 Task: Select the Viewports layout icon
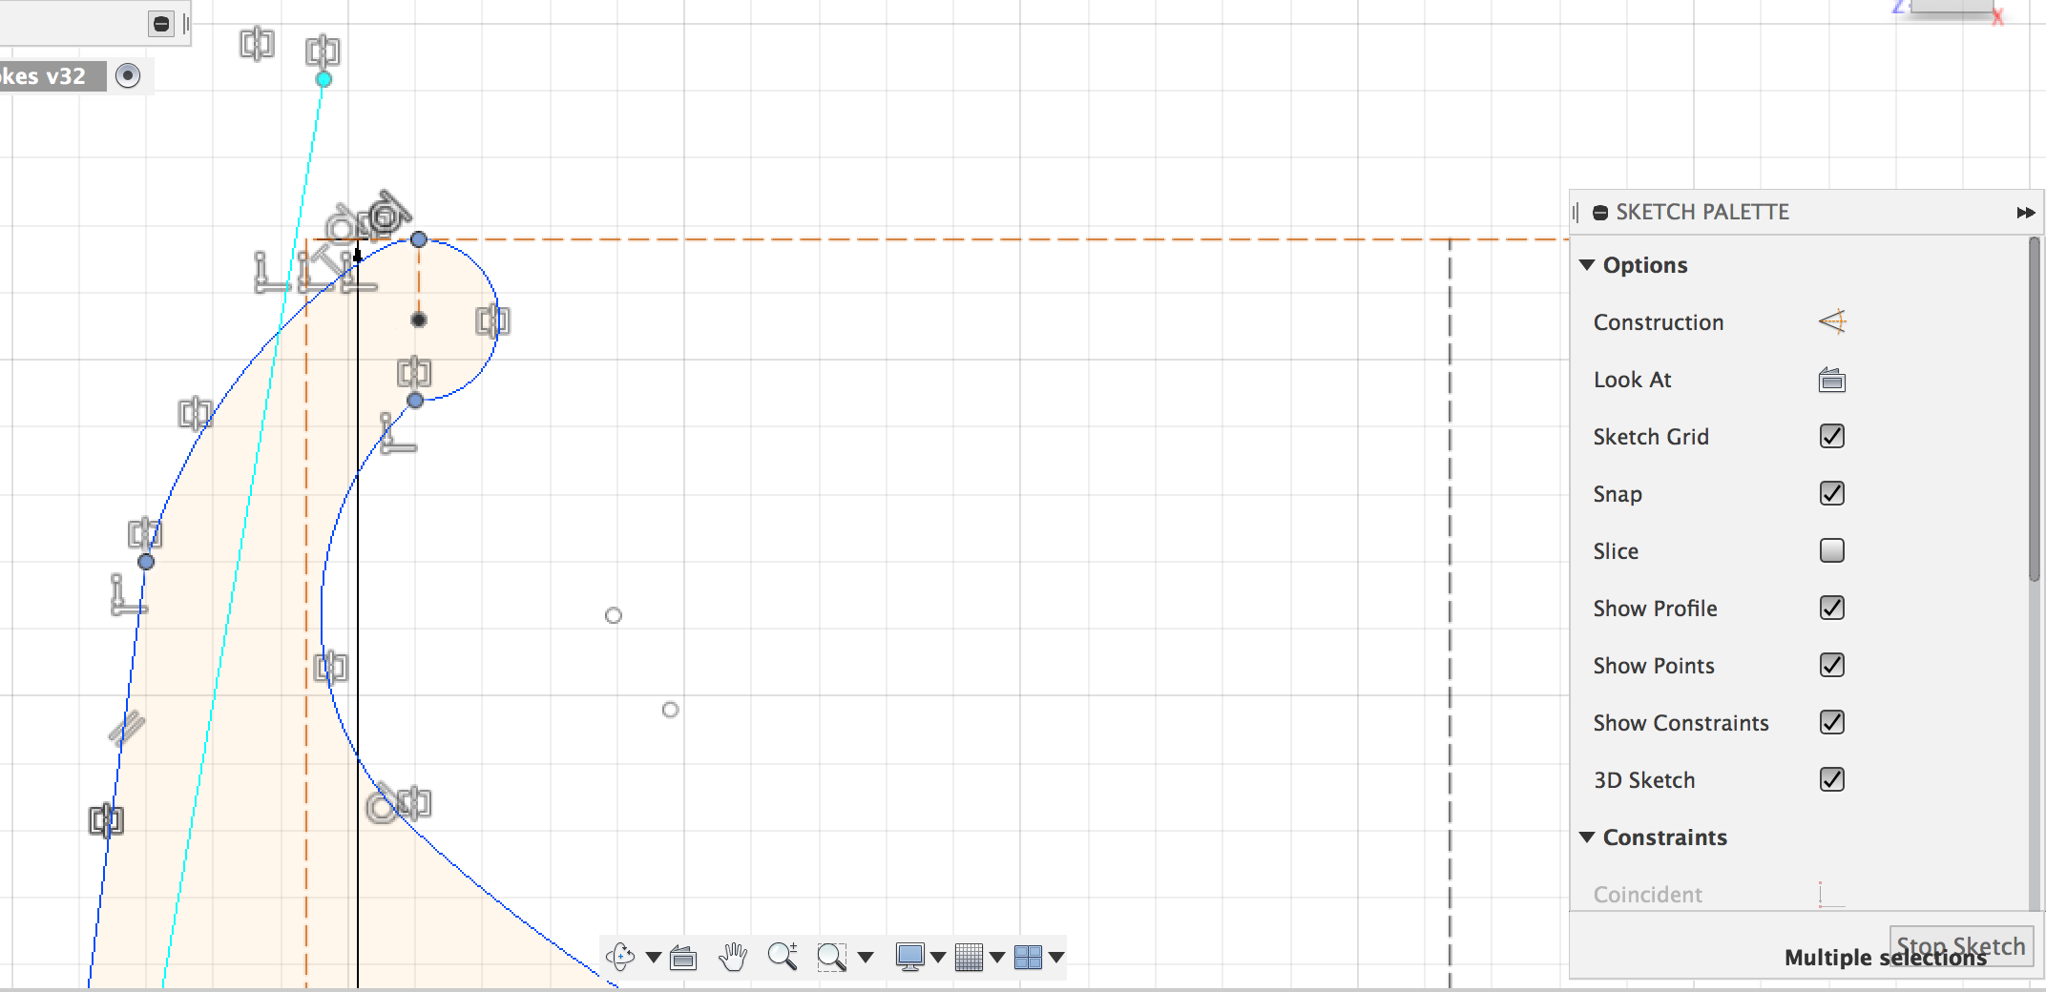1033,958
